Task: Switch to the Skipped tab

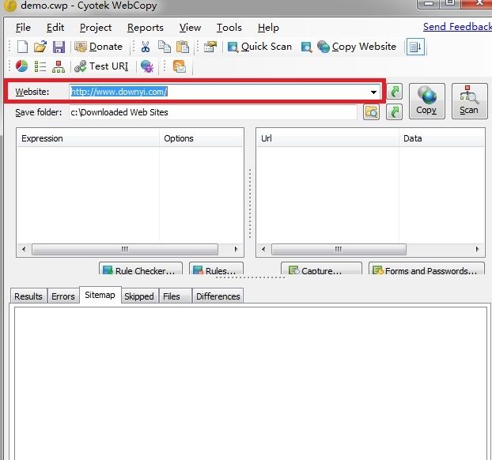Action: point(139,296)
